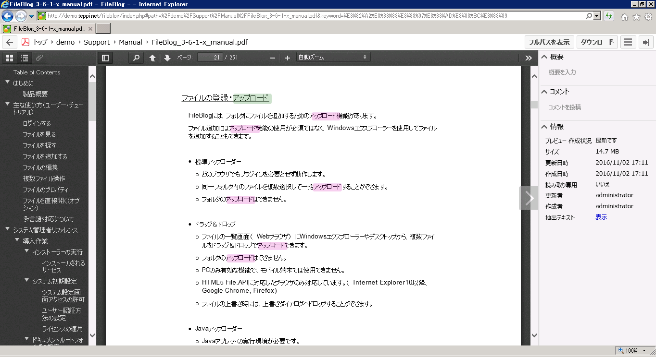Collapse the 導入作業 outline node
656x357 pixels.
[x=17, y=240]
